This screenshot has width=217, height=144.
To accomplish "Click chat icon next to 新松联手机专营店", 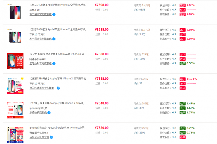I will [x=52, y=137].
